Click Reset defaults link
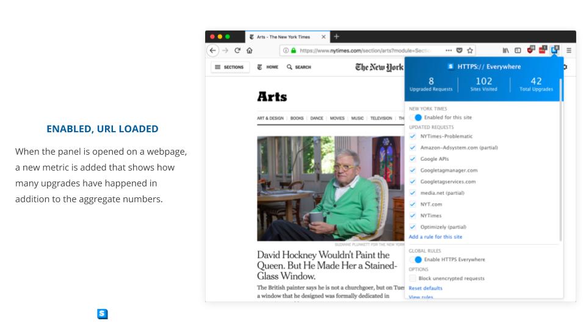The height and width of the screenshot is (329, 586). click(425, 288)
